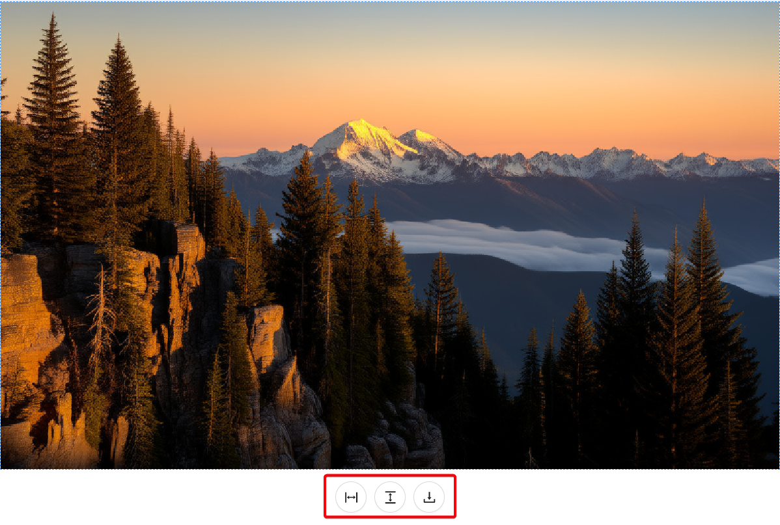Adjust vertical fit using the height button
Image resolution: width=780 pixels, height=525 pixels.
click(390, 497)
